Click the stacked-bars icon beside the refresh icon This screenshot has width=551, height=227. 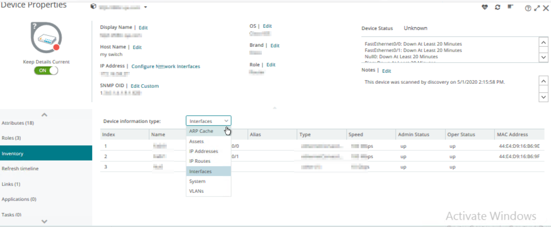point(510,7)
